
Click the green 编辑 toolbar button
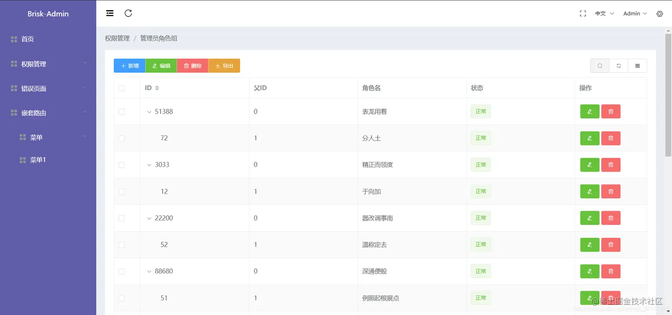point(161,66)
